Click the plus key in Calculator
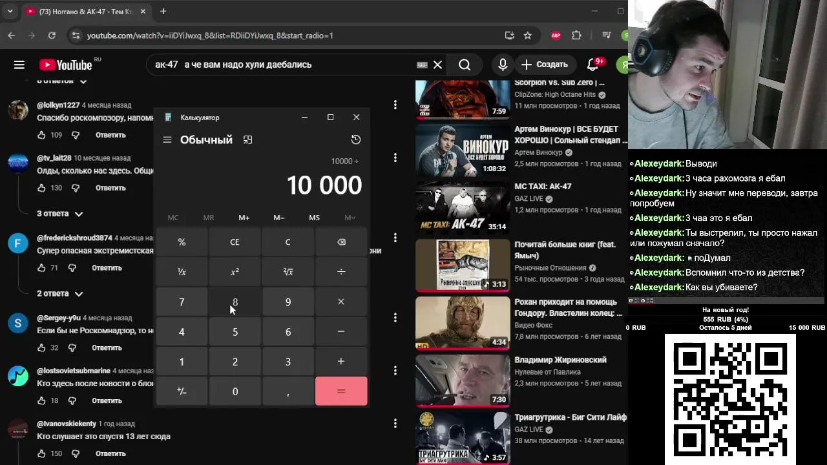The height and width of the screenshot is (465, 827). pyautogui.click(x=341, y=361)
